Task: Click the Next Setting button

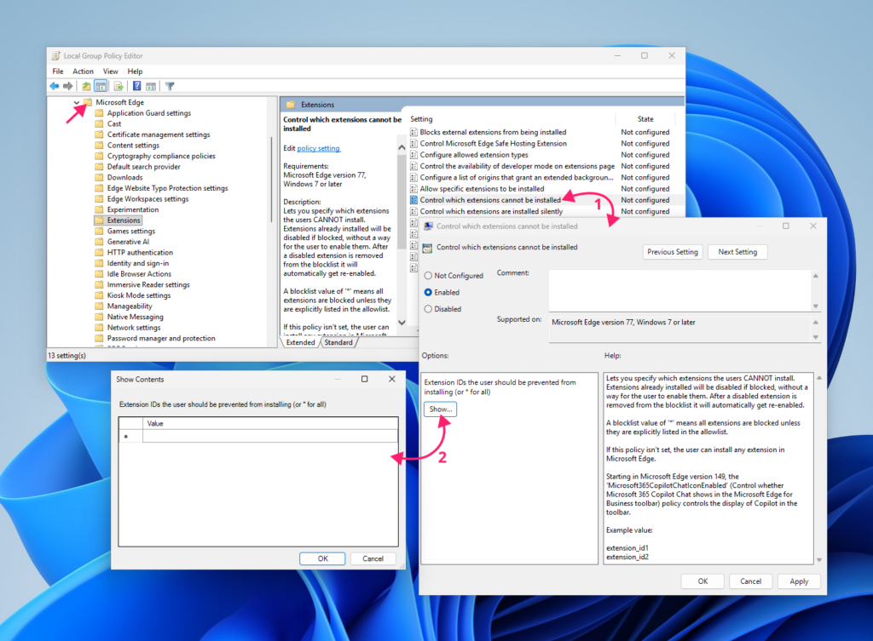Action: (x=737, y=252)
